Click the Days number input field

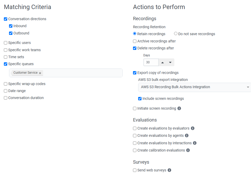pyautogui.click(x=151, y=62)
